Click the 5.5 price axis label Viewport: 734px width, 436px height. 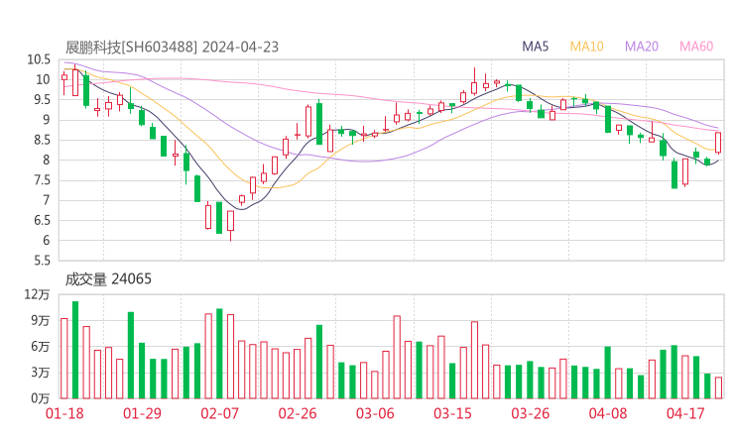[x=42, y=261]
